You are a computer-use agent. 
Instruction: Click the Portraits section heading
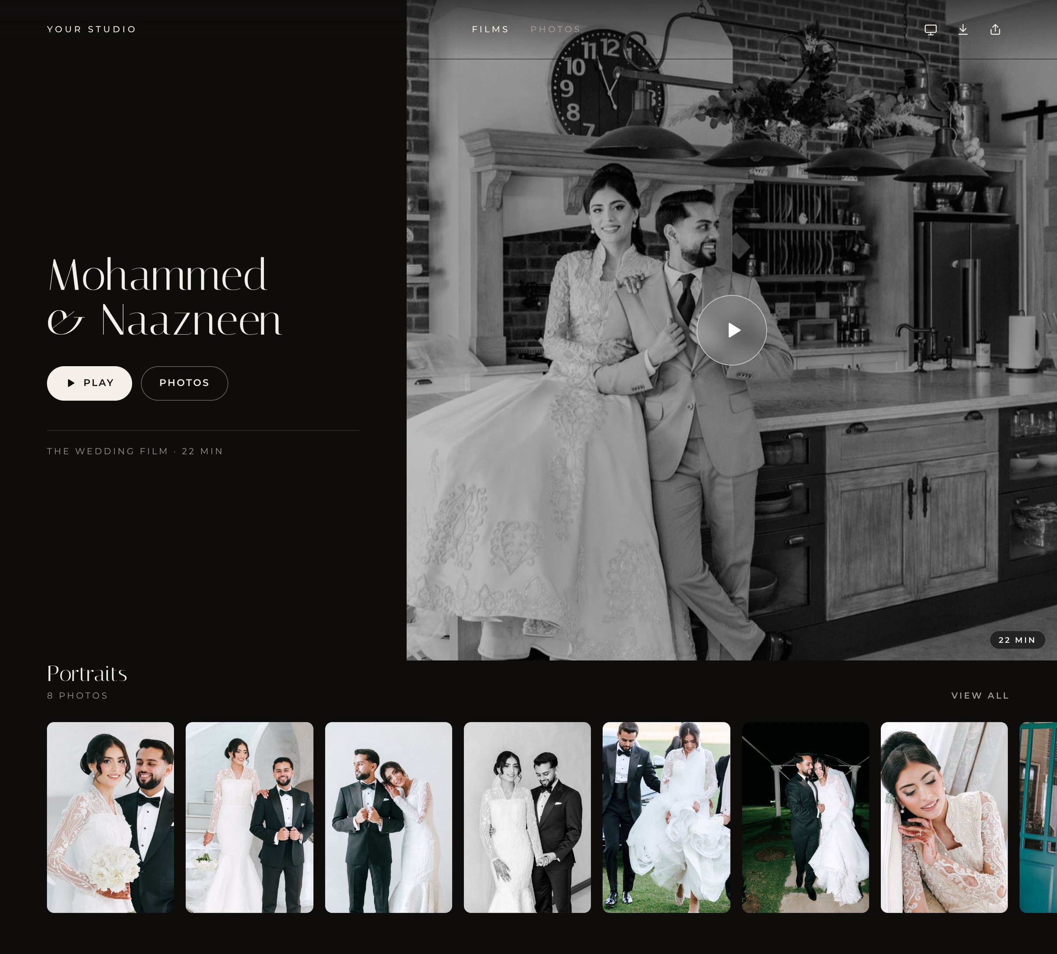click(x=87, y=674)
